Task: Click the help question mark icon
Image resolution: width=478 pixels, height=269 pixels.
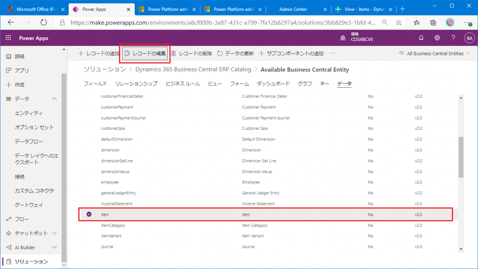Action: click(453, 38)
